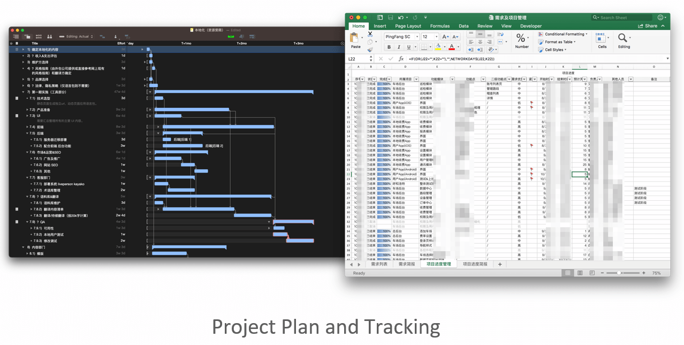Click the Increase Font Size icon
The image size is (684, 345).
445,37
